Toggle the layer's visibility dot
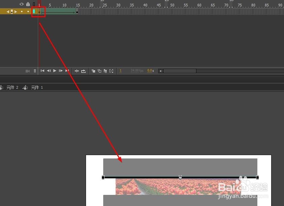 [x=22, y=11]
